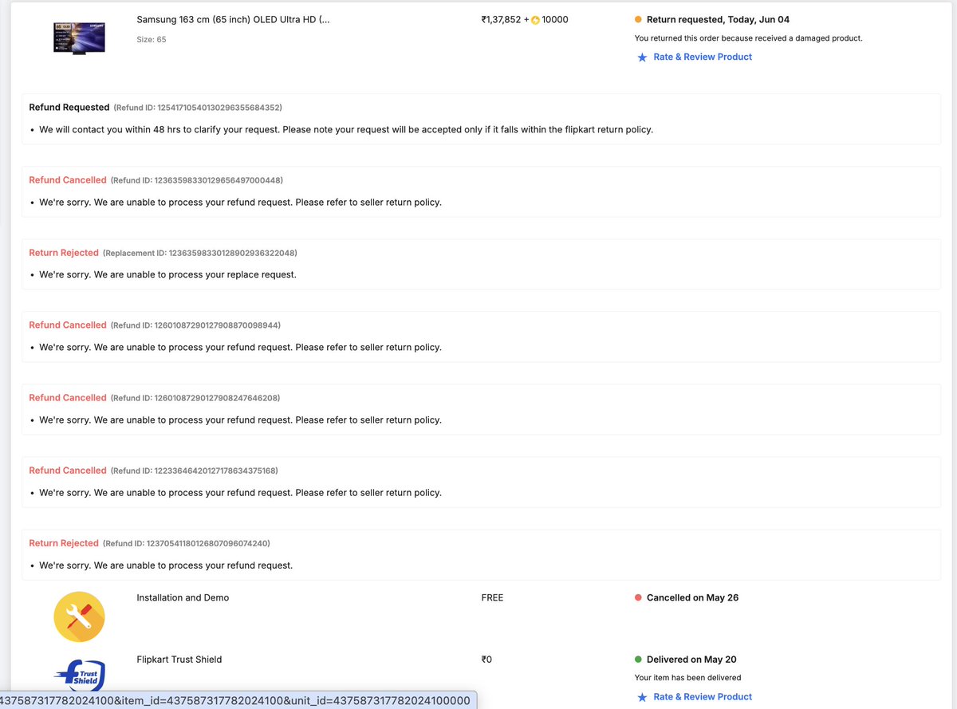Screen dimensions: 957x709
Task: Click the 'Size: 65' label
Action: 152,39
